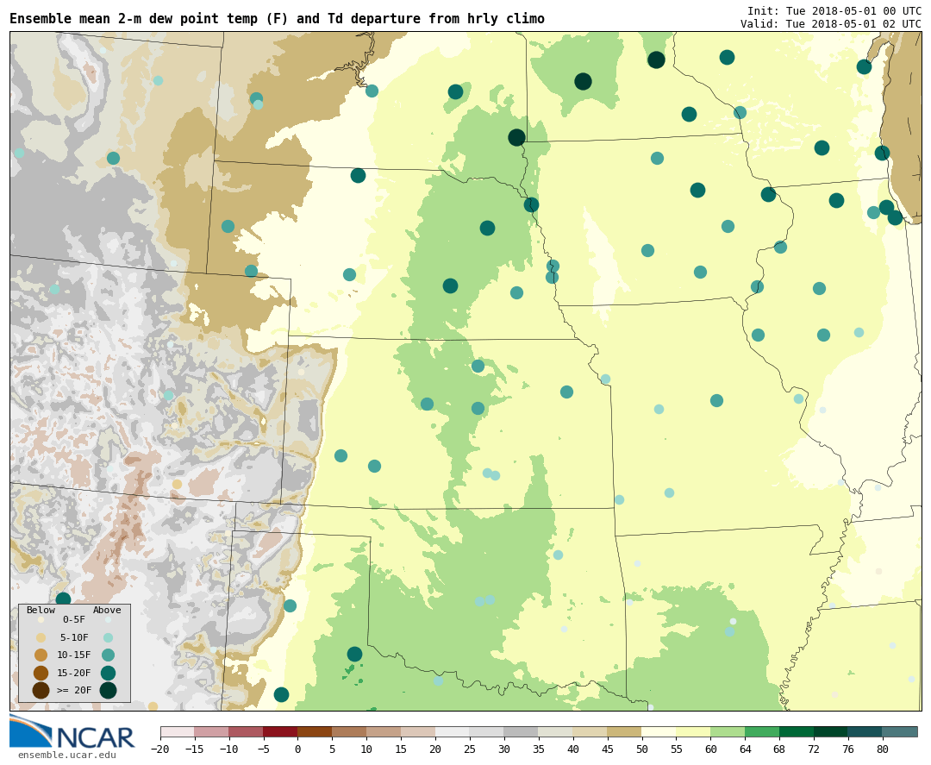Click the dark teal swatch between 76 and 80
931x765 pixels.
coord(865,731)
